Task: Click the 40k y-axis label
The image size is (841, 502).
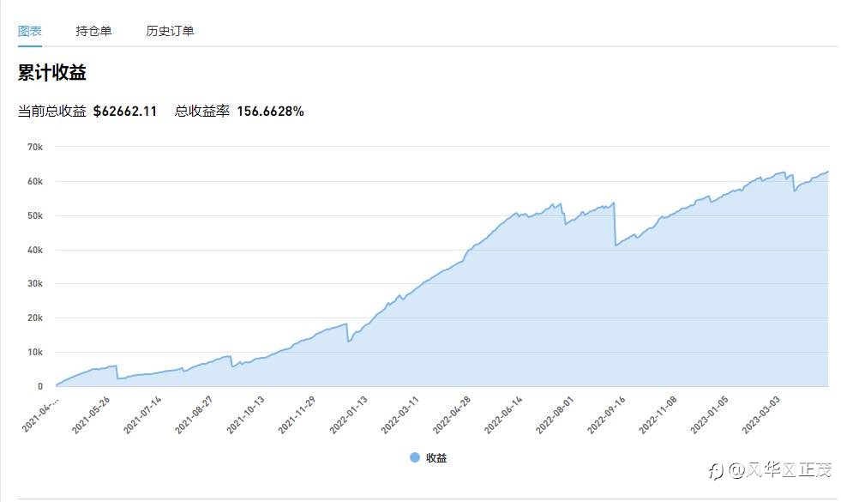Action: pos(35,250)
